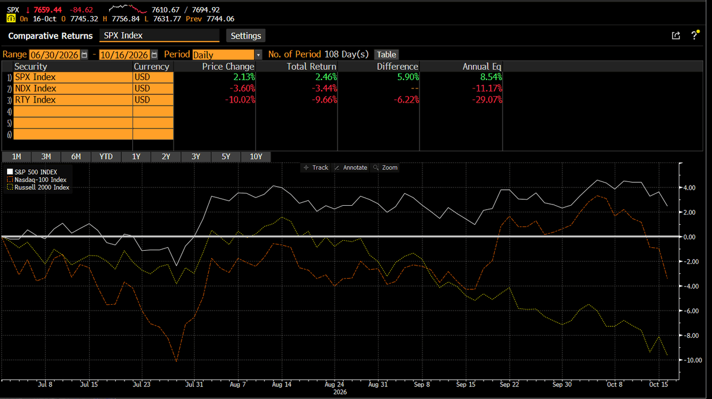Select the SPX Index security in row 1
This screenshot has width=712, height=399.
click(x=72, y=78)
